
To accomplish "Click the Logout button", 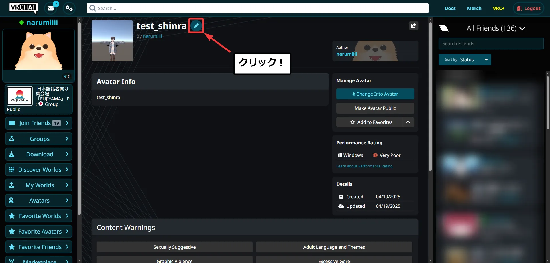I will tap(529, 8).
